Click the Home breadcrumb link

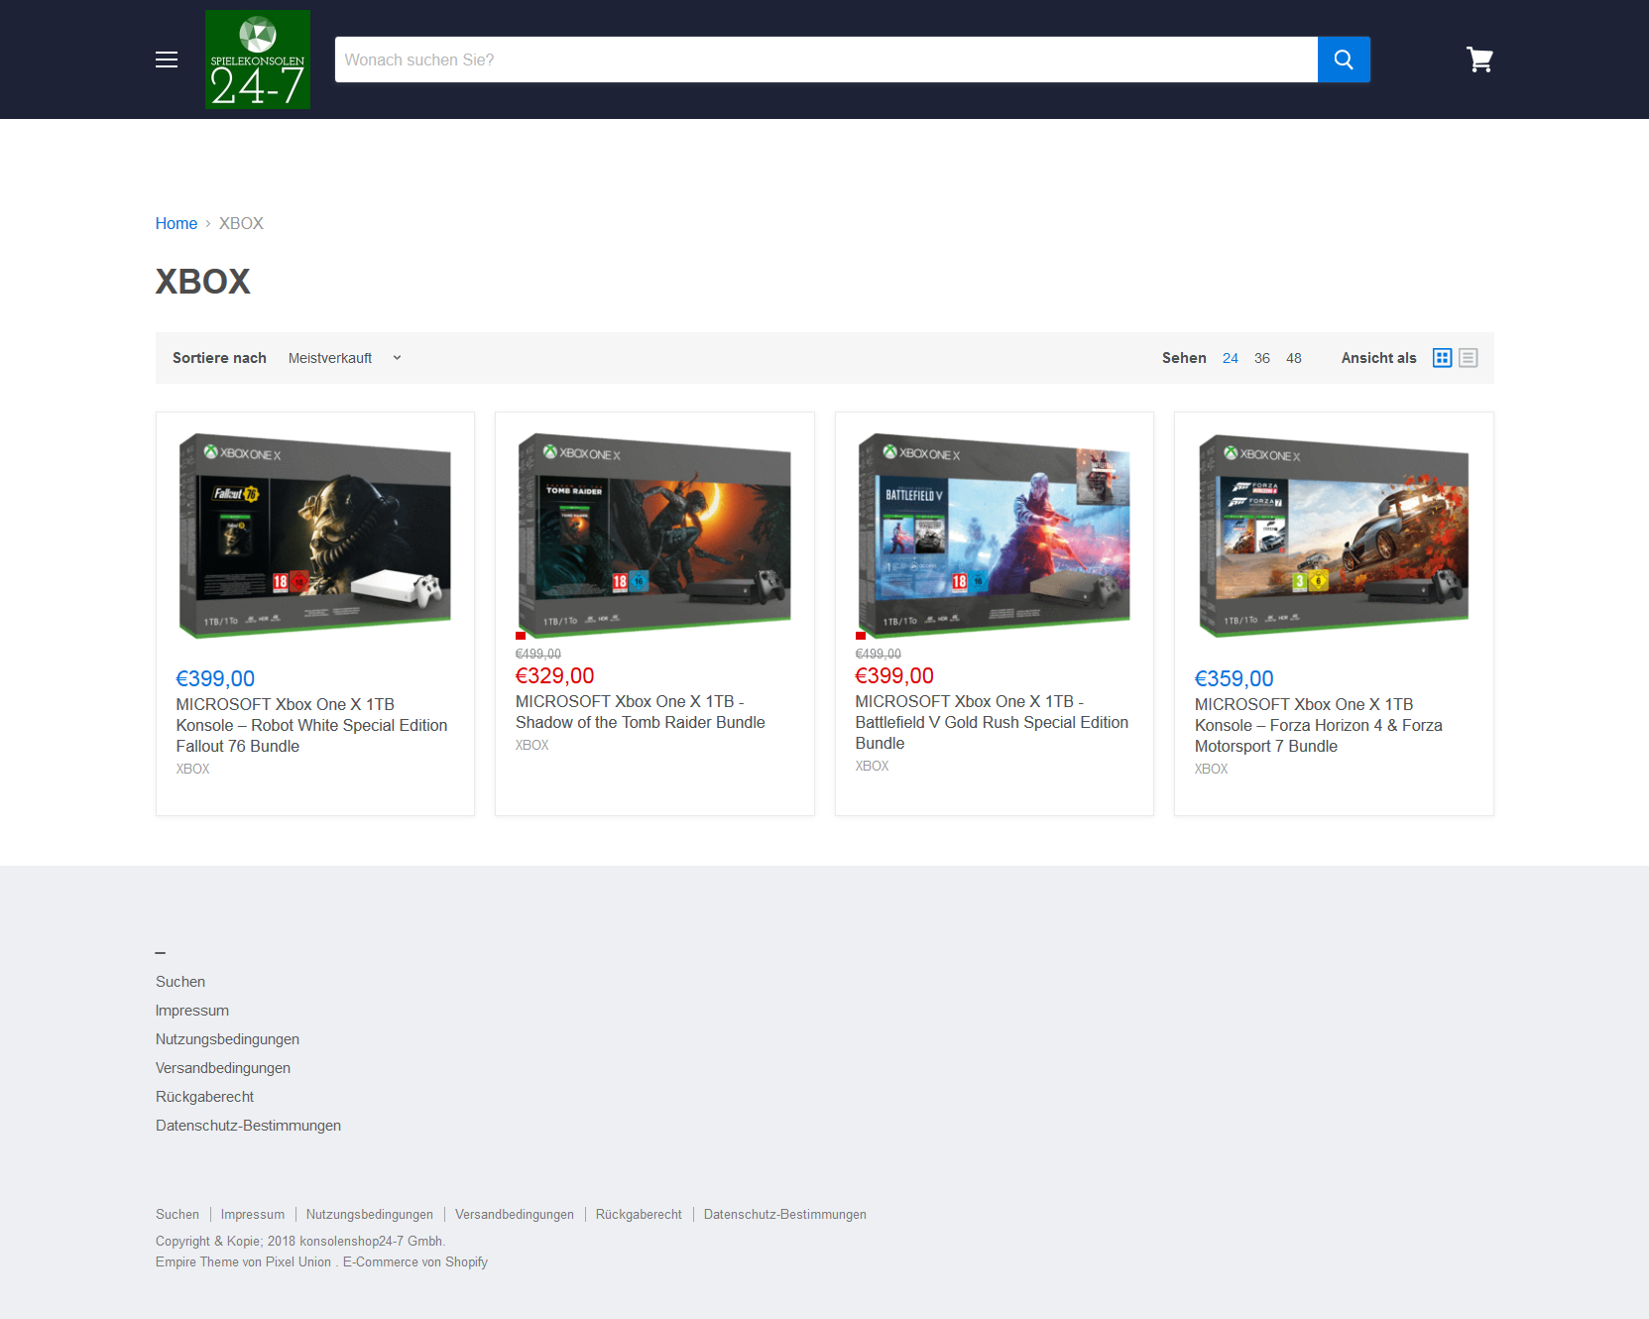(177, 223)
